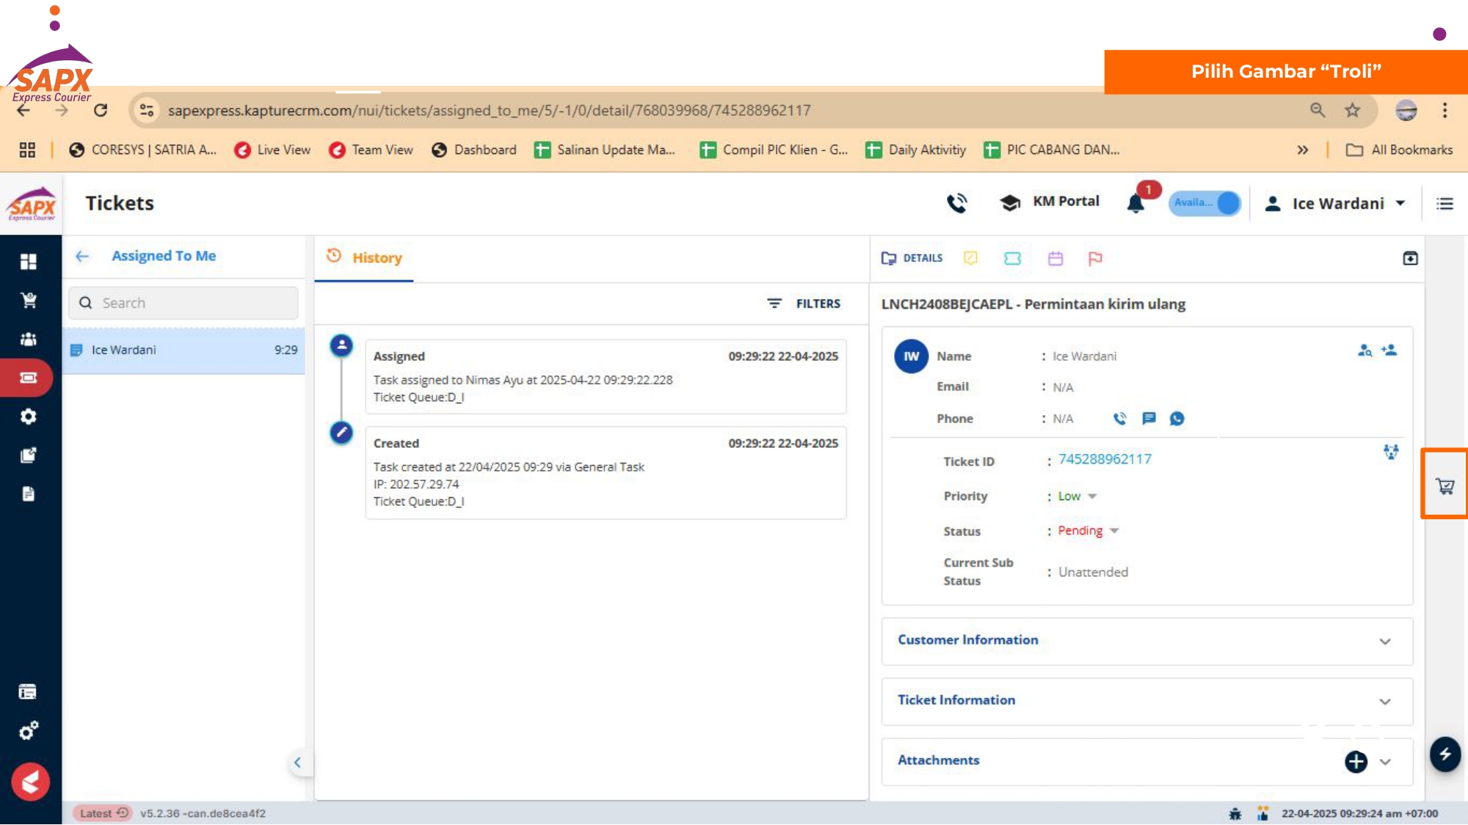This screenshot has height=825, width=1468.
Task: Click the Assigned history entry icon
Action: 341,345
